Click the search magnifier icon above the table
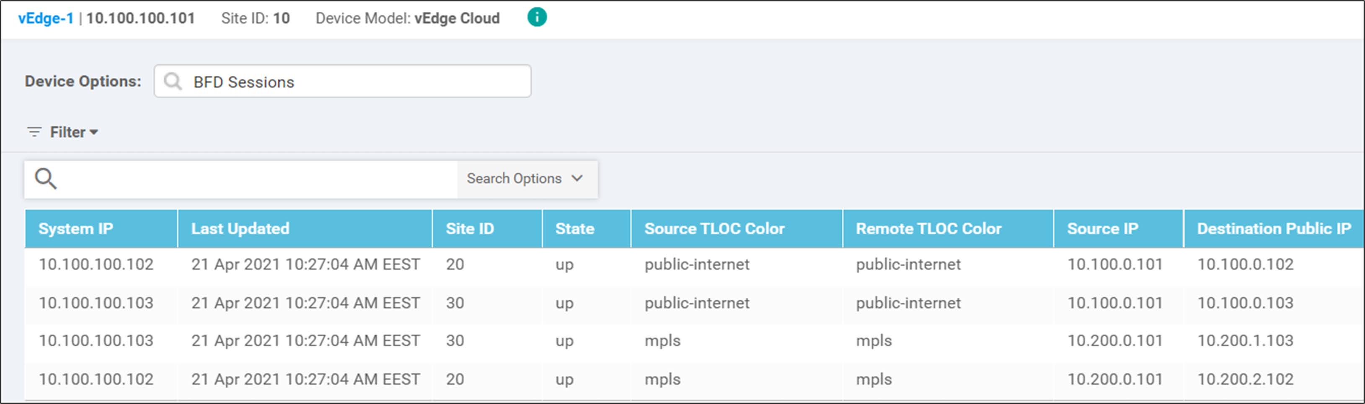Viewport: 1365px width, 404px height. [46, 179]
